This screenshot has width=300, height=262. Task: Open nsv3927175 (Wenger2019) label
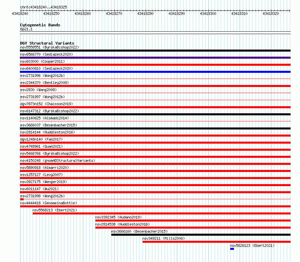tap(43, 182)
